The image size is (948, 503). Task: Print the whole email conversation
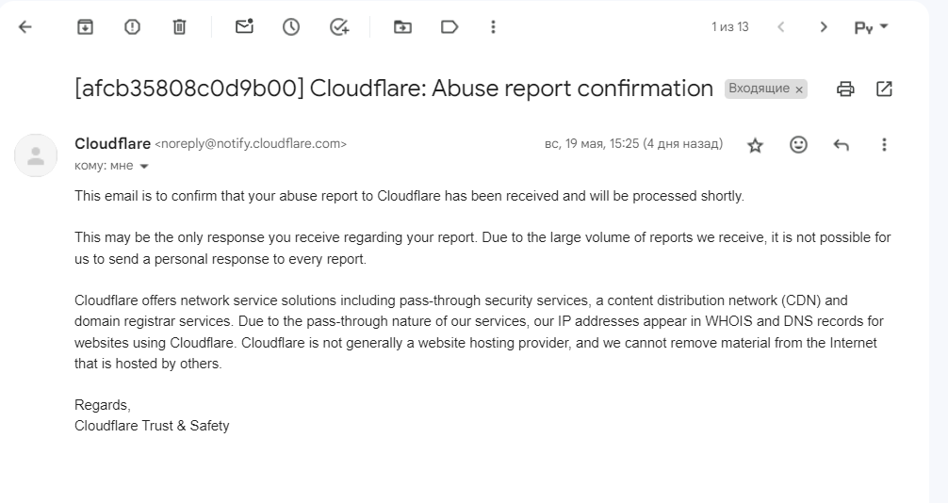pos(845,89)
